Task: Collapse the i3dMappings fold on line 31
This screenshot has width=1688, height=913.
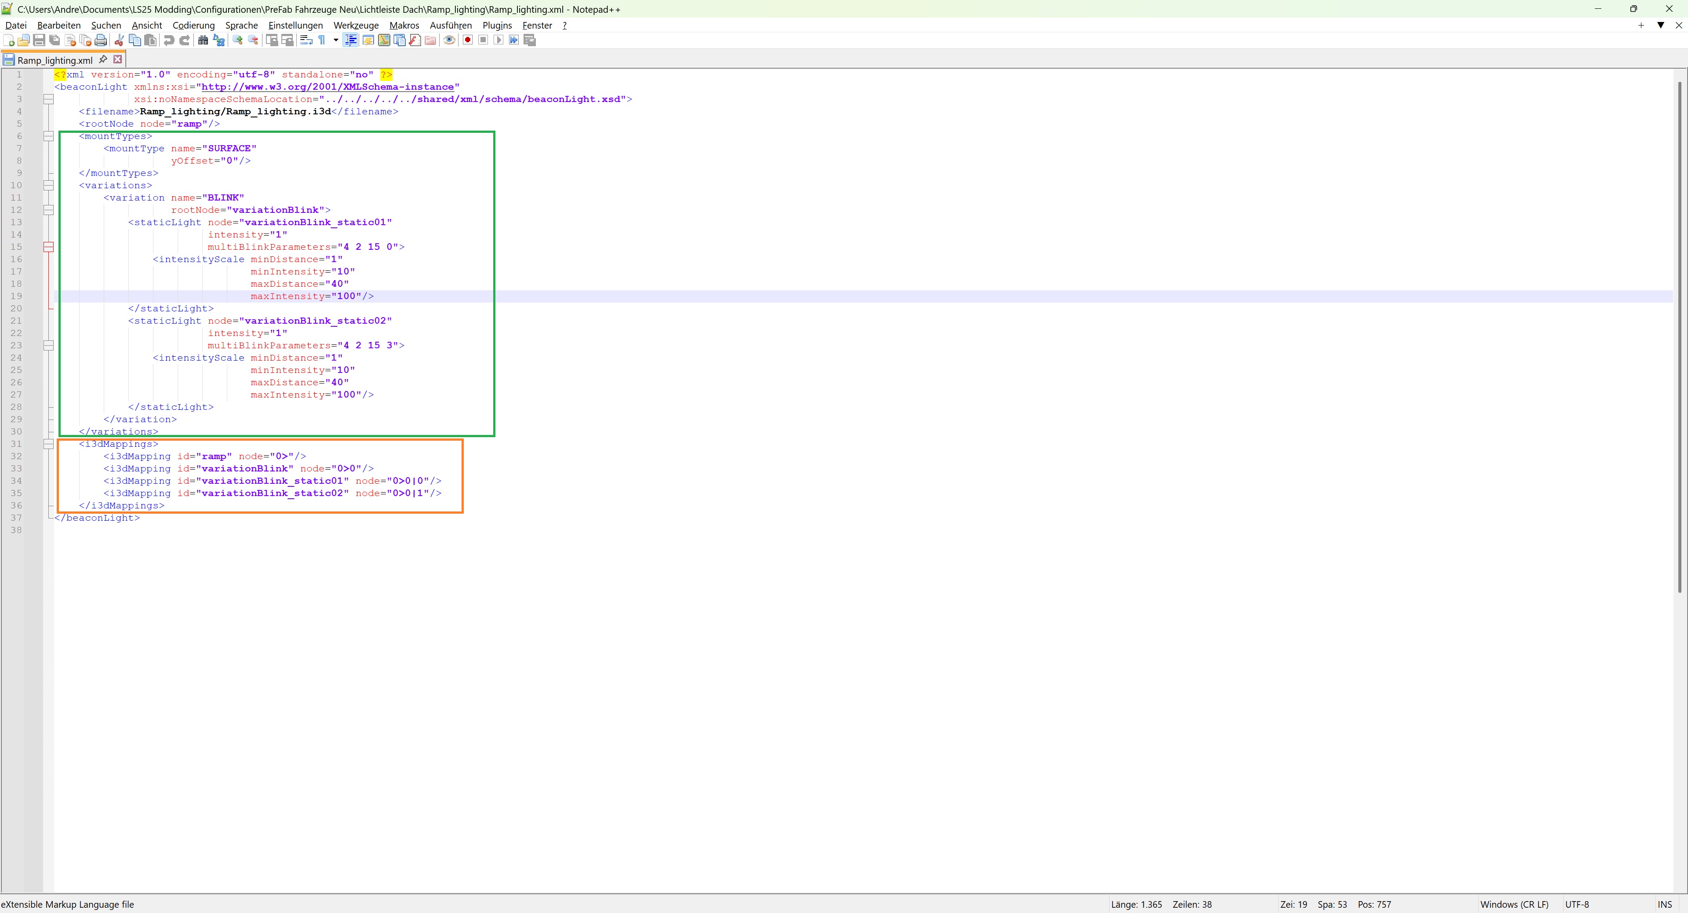Action: coord(48,444)
